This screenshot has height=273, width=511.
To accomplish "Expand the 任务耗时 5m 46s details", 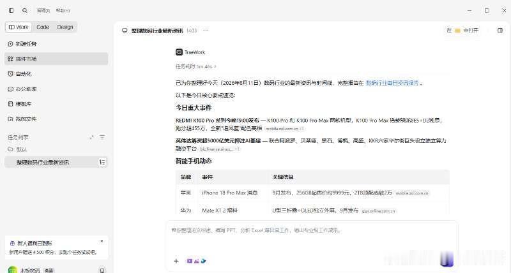I will click(196, 66).
